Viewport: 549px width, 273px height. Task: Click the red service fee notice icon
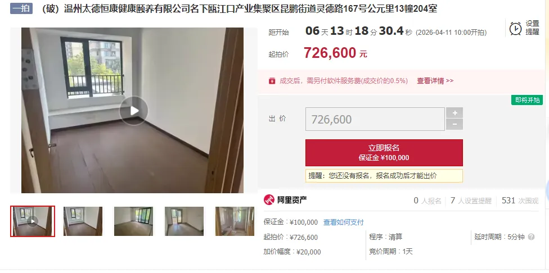pyautogui.click(x=272, y=81)
